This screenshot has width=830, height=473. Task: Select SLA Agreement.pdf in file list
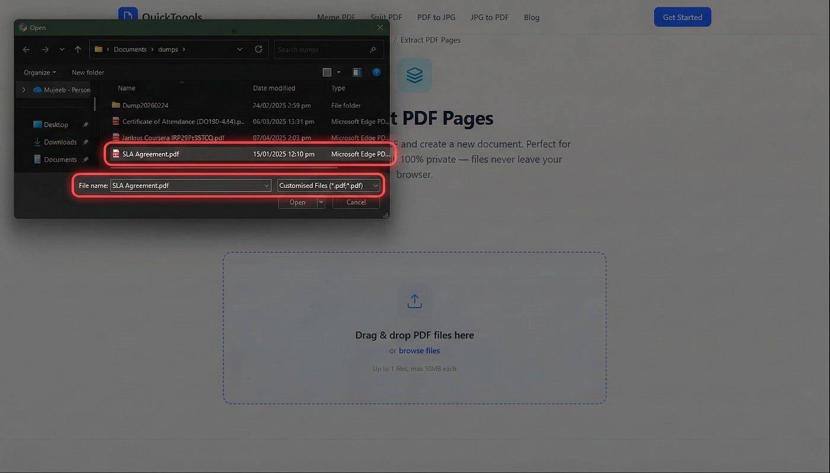pyautogui.click(x=151, y=154)
